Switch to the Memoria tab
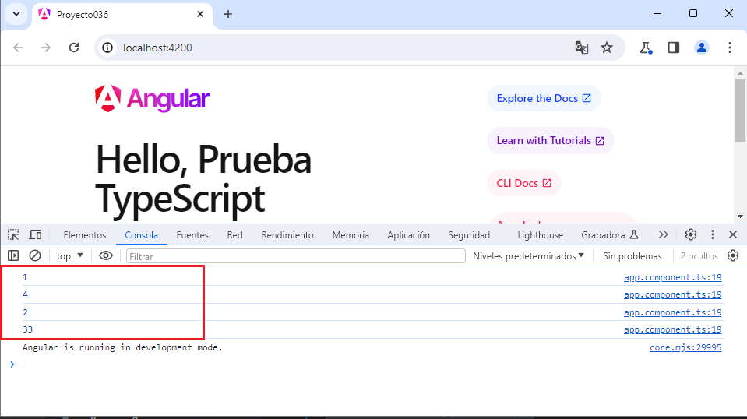747x419 pixels. [x=351, y=235]
